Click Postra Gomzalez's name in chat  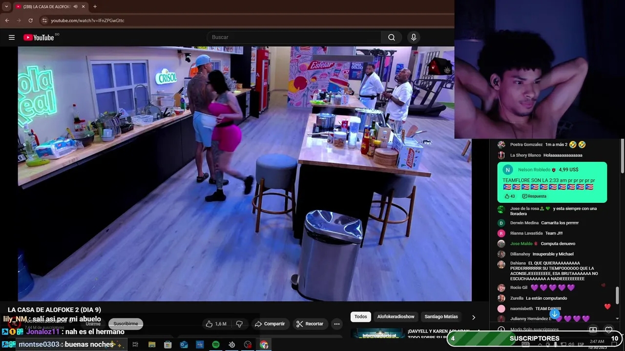point(526,145)
